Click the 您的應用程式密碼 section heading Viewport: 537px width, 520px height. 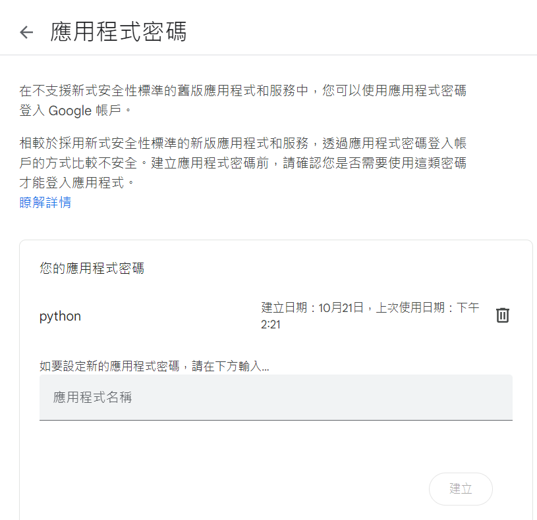coord(92,268)
